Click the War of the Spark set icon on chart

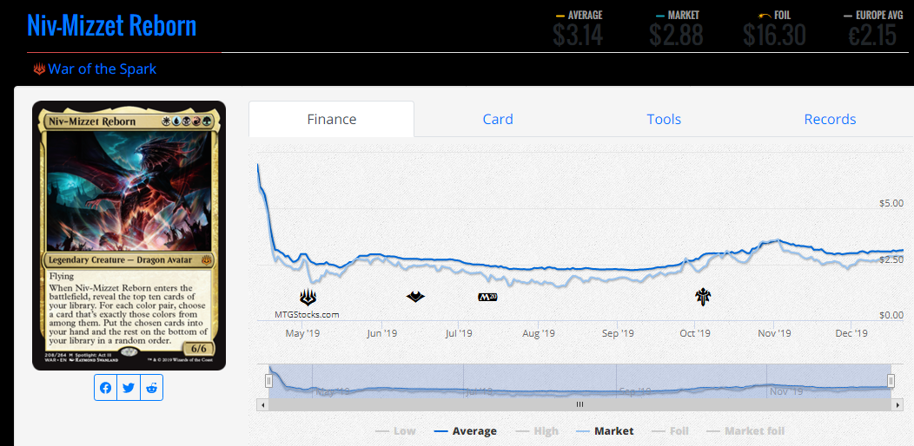(308, 298)
